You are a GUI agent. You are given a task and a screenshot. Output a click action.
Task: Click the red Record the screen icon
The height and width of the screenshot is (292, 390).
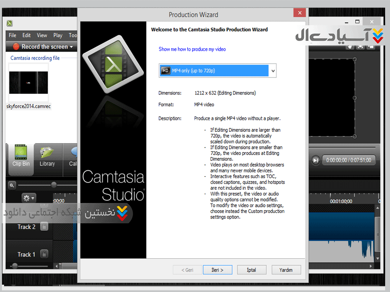click(x=16, y=47)
